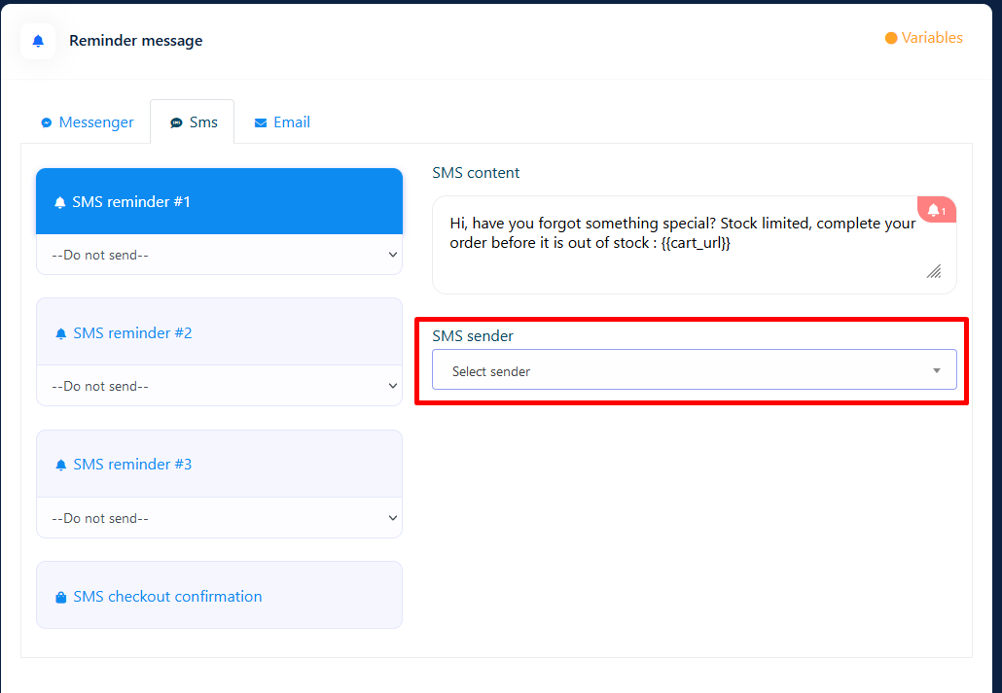
Task: Expand the send timing dropdown under SMS reminder #2
Action: (x=219, y=386)
